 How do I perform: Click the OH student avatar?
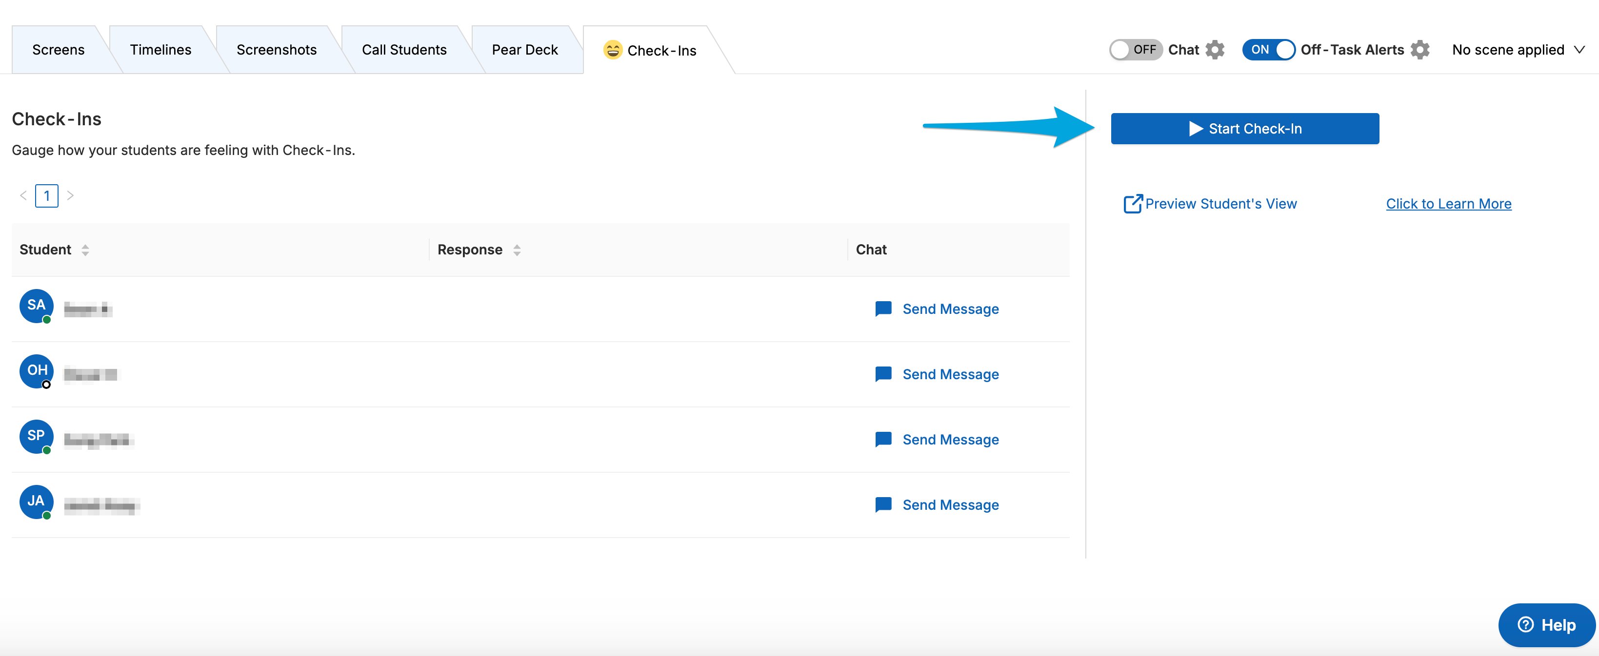point(37,371)
